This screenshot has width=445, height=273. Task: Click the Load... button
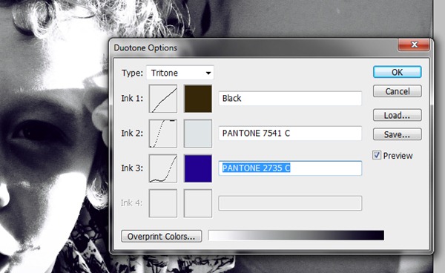pos(397,115)
